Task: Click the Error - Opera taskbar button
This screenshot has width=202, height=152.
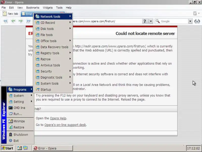Action: (x=53, y=148)
